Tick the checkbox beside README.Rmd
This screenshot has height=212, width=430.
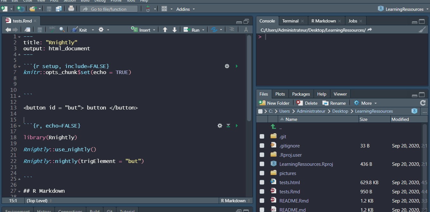click(262, 201)
